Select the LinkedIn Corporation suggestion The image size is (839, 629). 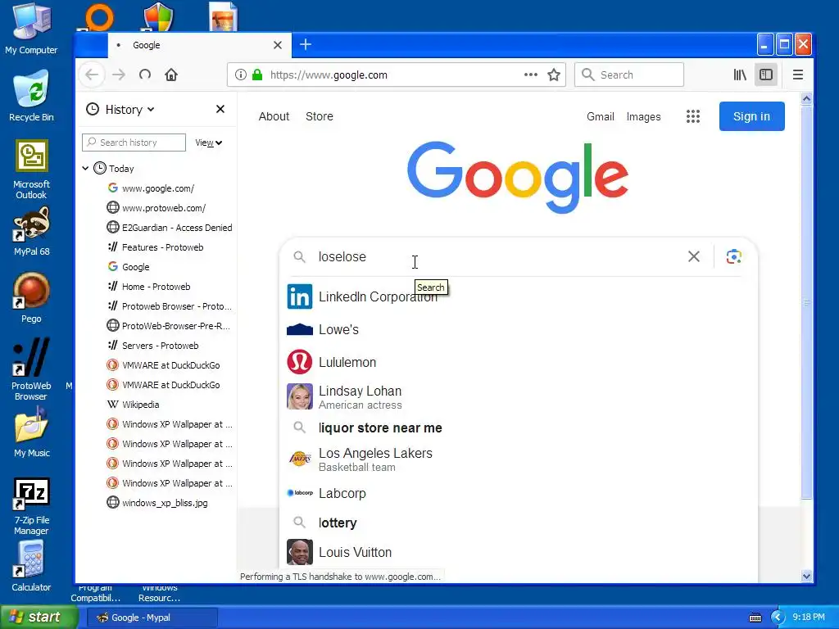(518, 296)
